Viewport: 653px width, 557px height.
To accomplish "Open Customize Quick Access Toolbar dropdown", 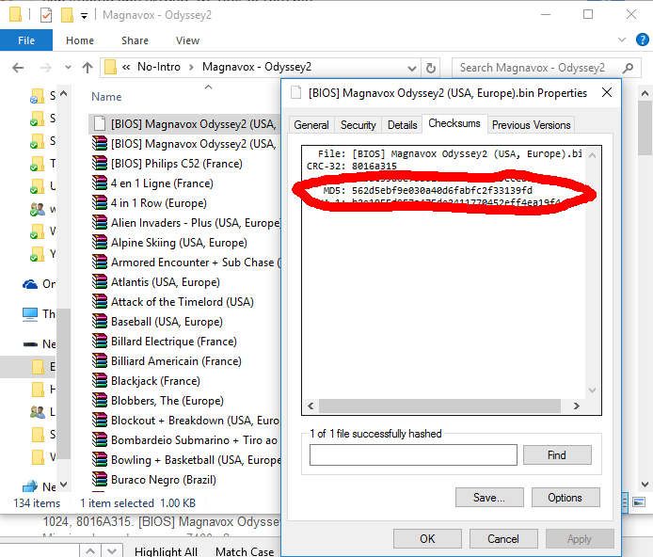I will [84, 16].
